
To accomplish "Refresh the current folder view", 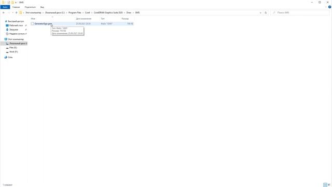I will tap(266, 12).
